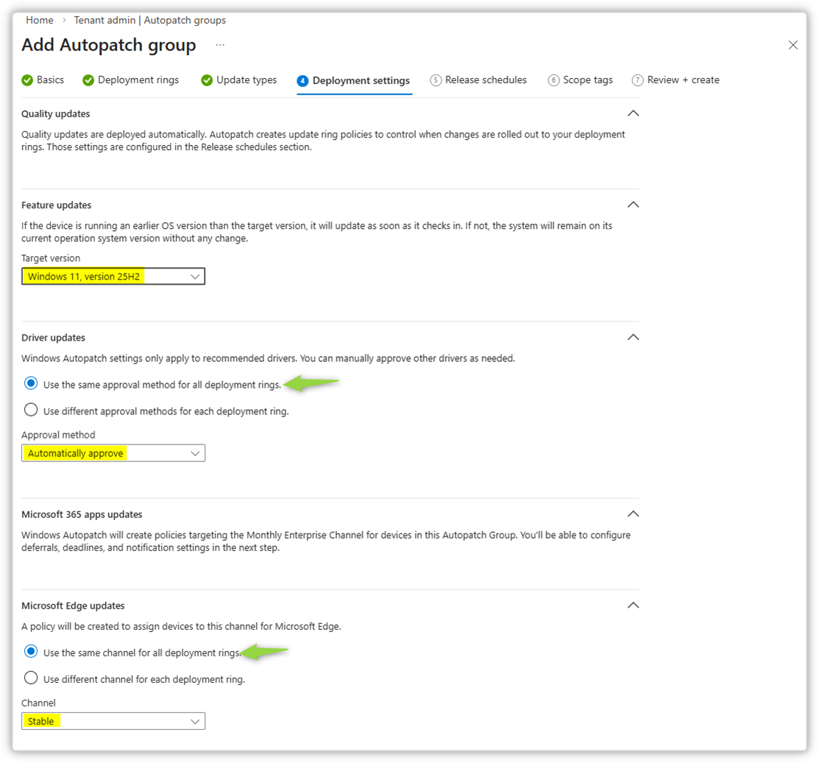This screenshot has width=819, height=763.
Task: Select different approval methods for each ring
Action: pyautogui.click(x=31, y=411)
